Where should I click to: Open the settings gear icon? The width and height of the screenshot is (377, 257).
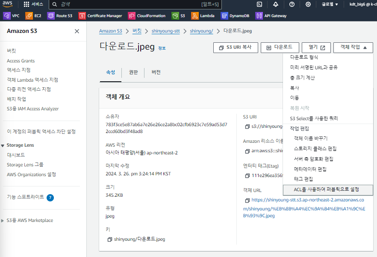pos(308,4)
